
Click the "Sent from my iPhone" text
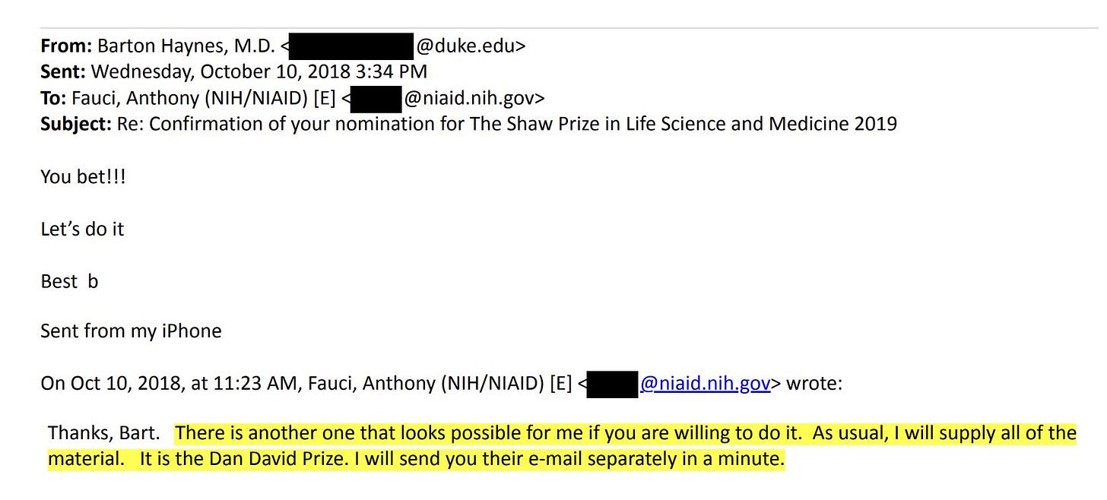(131, 332)
